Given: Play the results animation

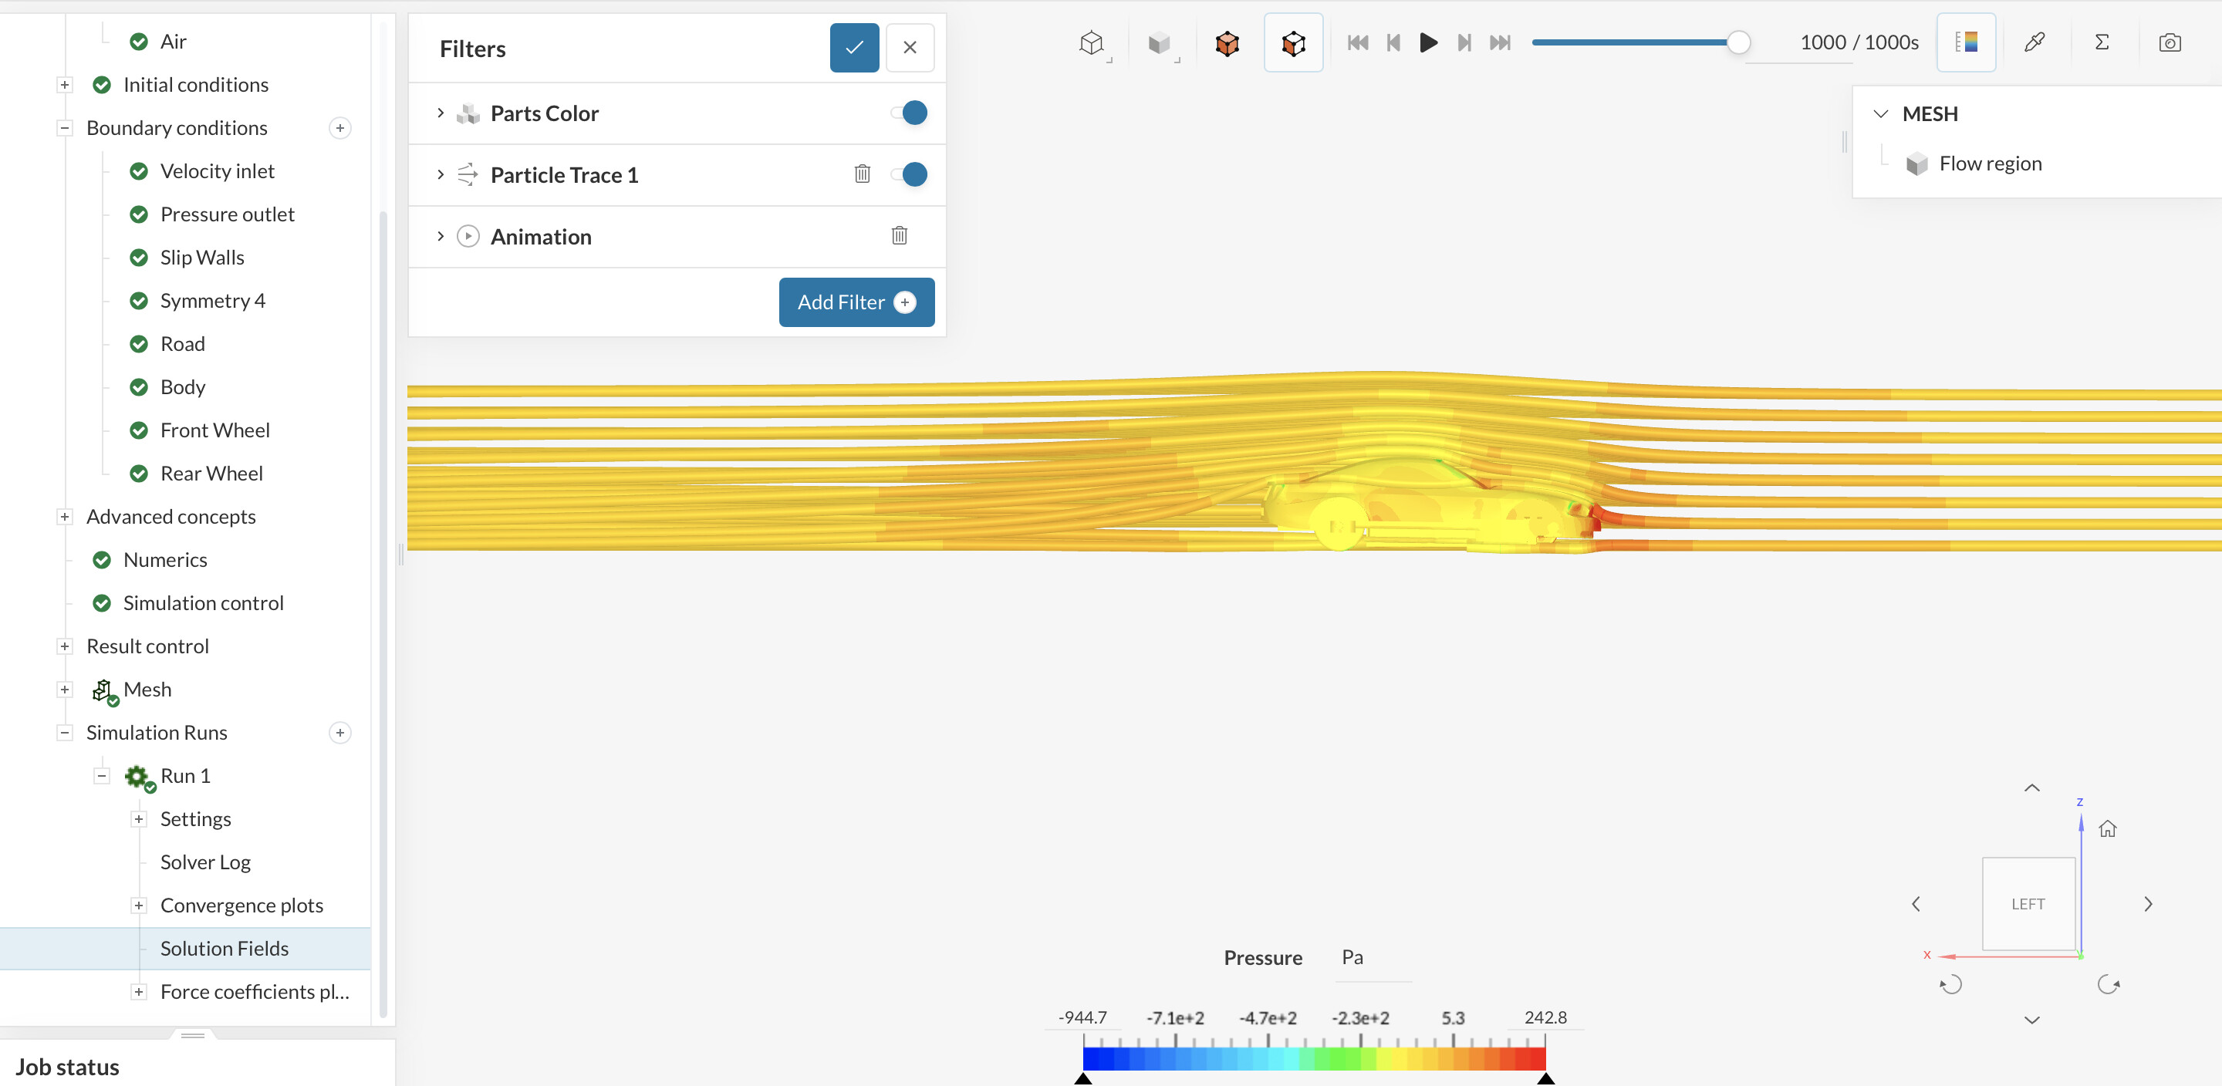Looking at the screenshot, I should (x=1427, y=42).
